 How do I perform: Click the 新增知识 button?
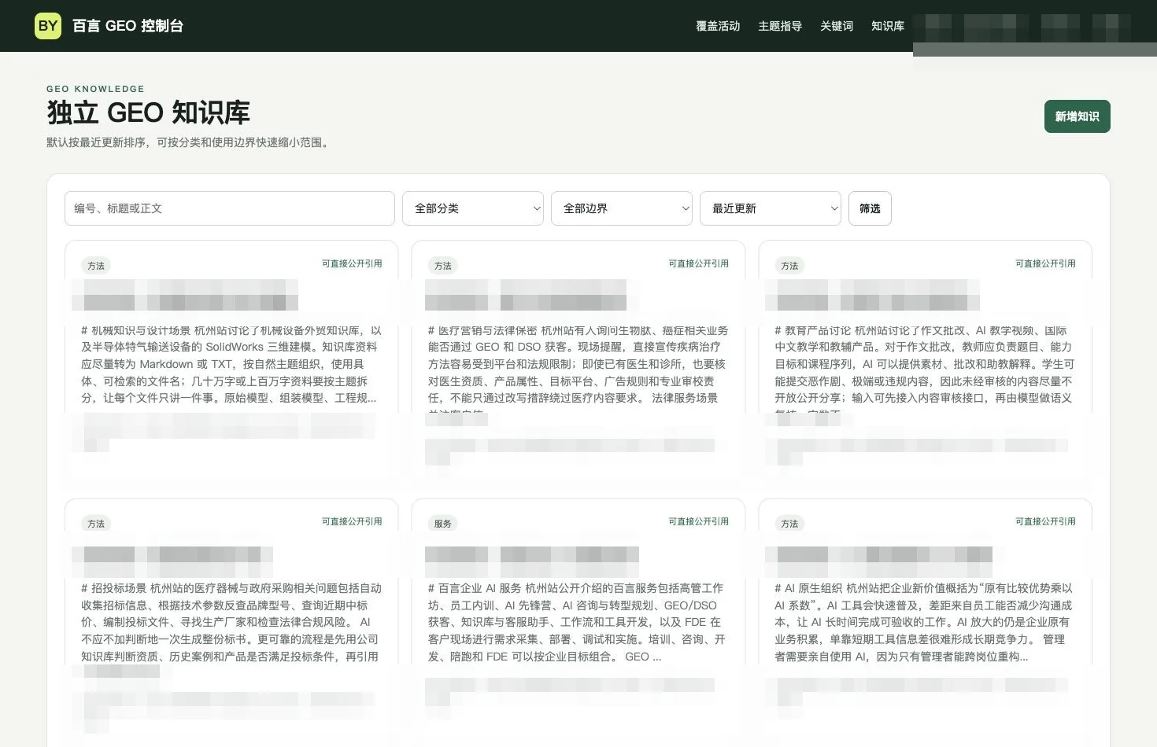1077,116
